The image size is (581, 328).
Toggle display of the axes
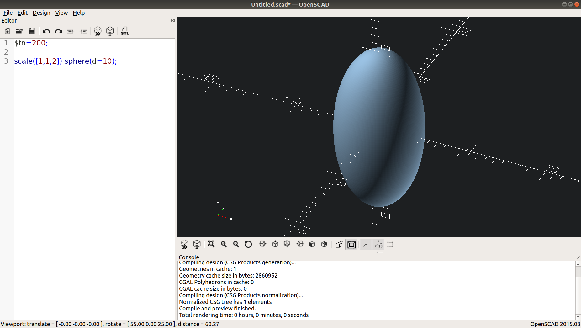[366, 244]
